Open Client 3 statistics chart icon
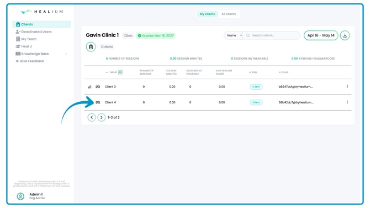Viewport: 370px width, 208px height. [x=89, y=87]
